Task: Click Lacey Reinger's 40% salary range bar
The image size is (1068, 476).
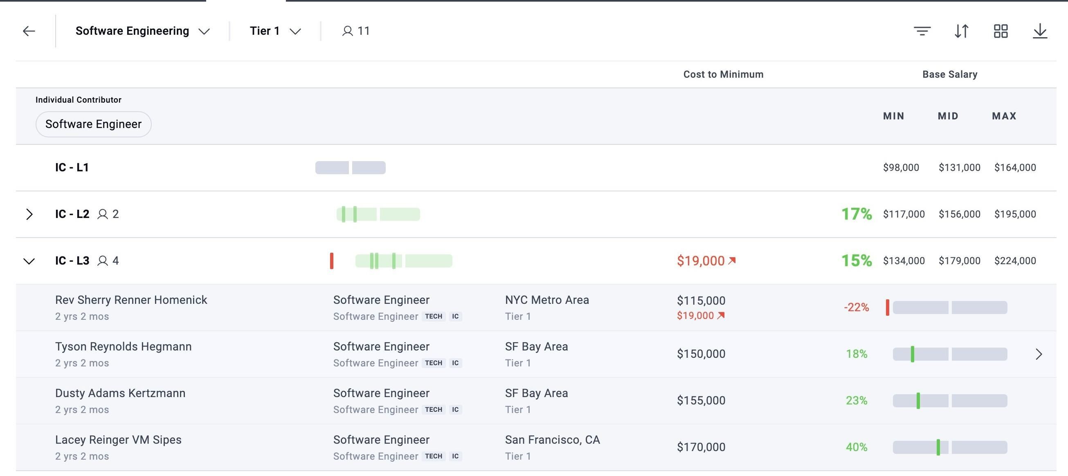Action: click(x=950, y=447)
